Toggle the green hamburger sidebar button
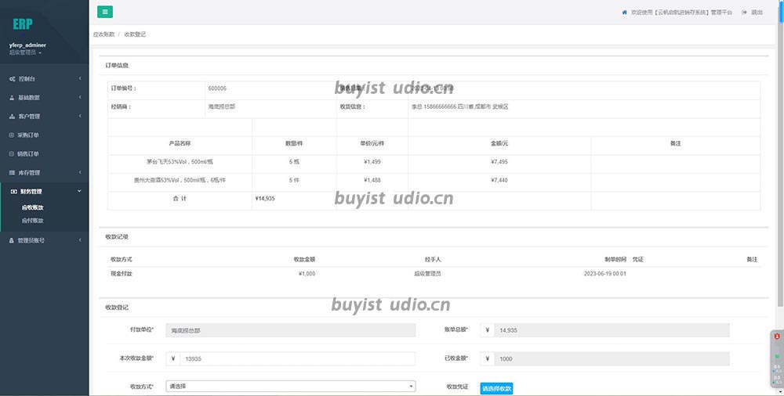784x396 pixels. tap(105, 12)
